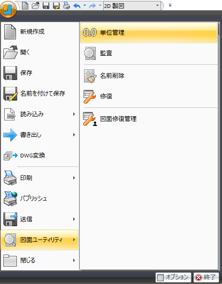Open the 2D 製図 workspace dropdown
222x284 pixels.
[x=132, y=6]
